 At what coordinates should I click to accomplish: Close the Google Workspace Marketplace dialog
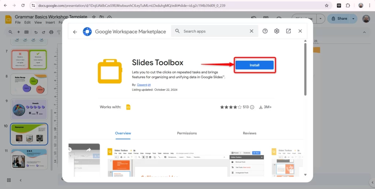[300, 31]
